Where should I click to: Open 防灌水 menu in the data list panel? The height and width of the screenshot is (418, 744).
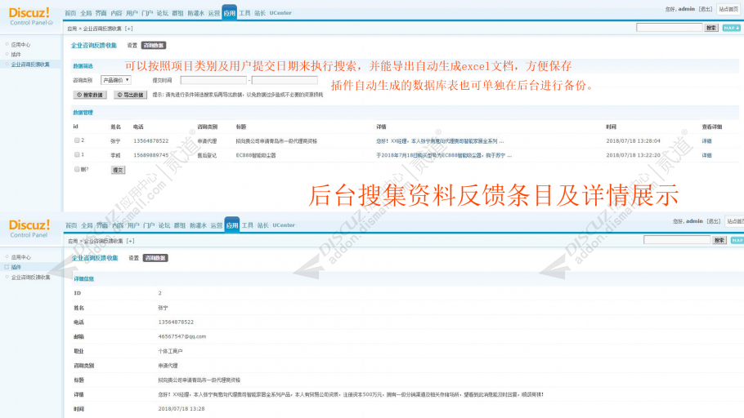(196, 13)
